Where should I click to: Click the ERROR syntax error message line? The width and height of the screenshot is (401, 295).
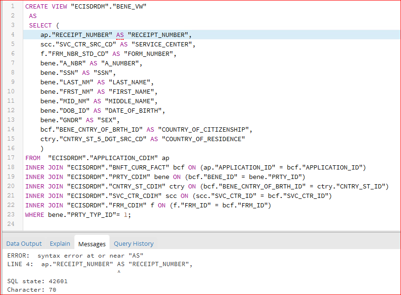pyautogui.click(x=74, y=256)
